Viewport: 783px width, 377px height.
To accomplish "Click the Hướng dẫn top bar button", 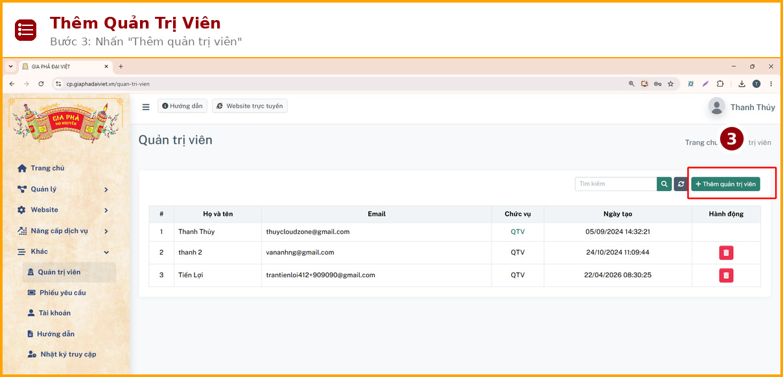I will pyautogui.click(x=182, y=106).
